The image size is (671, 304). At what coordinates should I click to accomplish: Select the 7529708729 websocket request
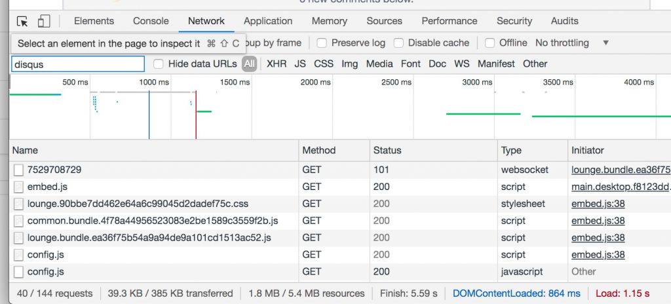[54, 170]
